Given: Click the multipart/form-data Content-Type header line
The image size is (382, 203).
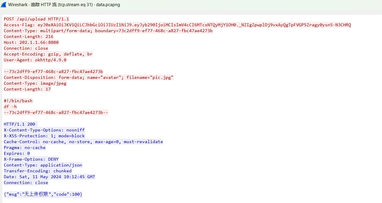Looking at the screenshot, I should 108,31.
